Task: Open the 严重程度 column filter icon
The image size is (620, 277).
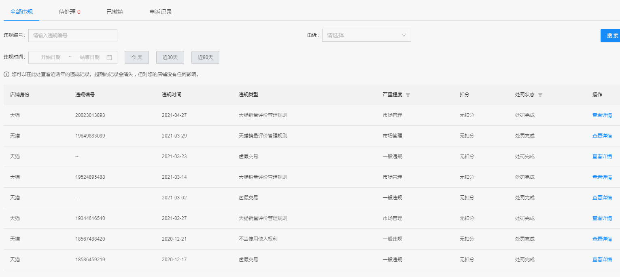Action: (408, 95)
